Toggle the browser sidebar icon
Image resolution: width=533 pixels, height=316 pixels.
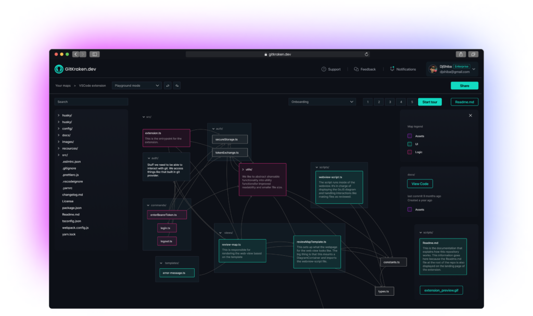point(95,54)
